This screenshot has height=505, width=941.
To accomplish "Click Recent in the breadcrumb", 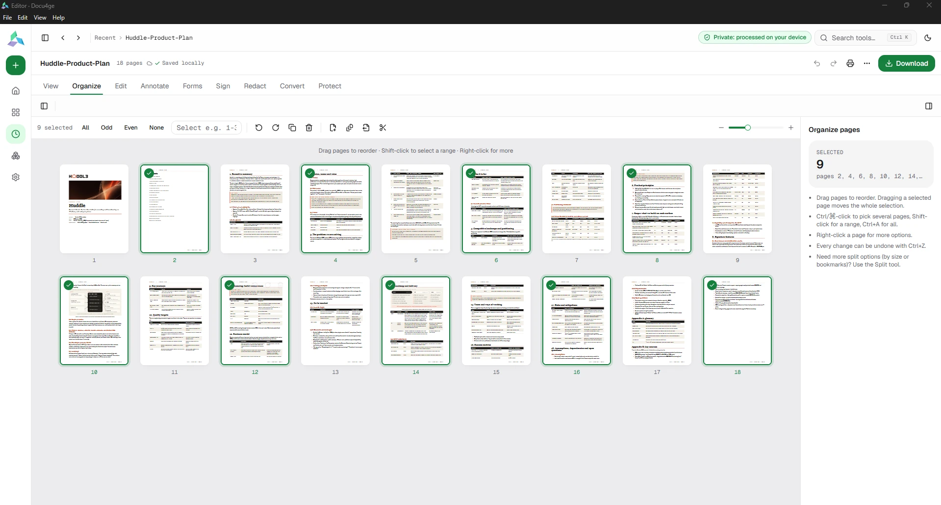I will click(x=105, y=38).
